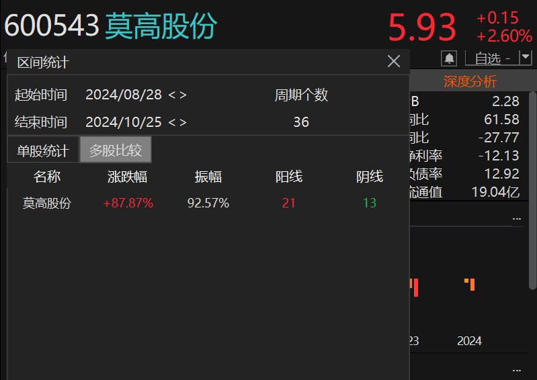Click the bell alert icon
Image resolution: width=537 pixels, height=380 pixels.
click(x=449, y=58)
